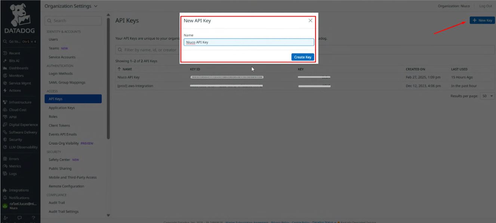This screenshot has width=496, height=223.
Task: Select Niuco API Key table row
Action: (305, 77)
